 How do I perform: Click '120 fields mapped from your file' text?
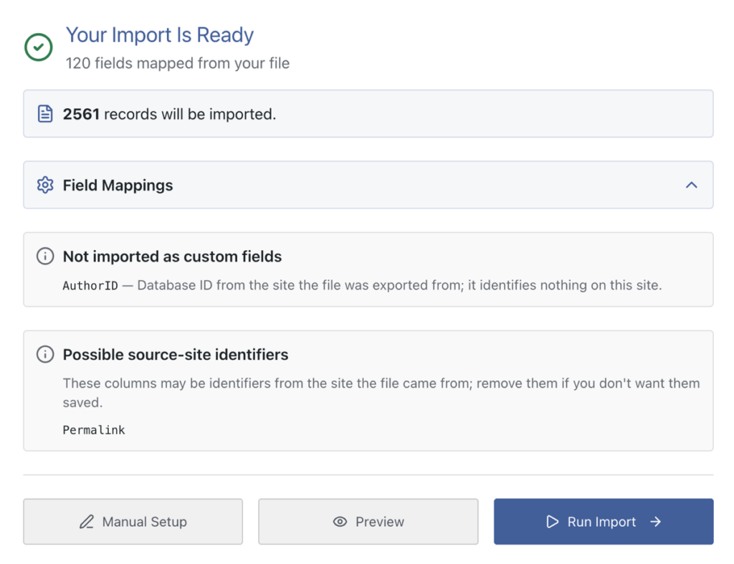click(x=178, y=63)
